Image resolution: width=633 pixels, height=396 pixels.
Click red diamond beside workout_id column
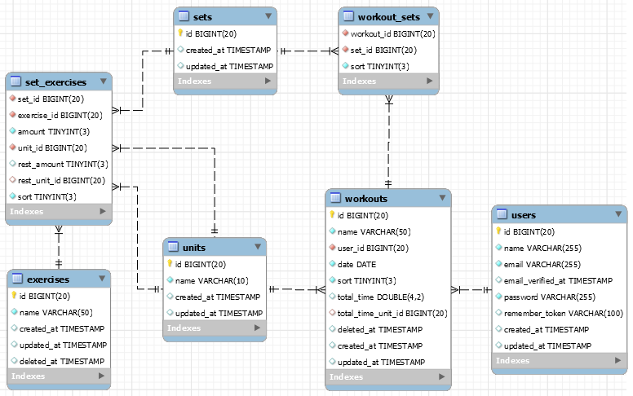tap(345, 33)
